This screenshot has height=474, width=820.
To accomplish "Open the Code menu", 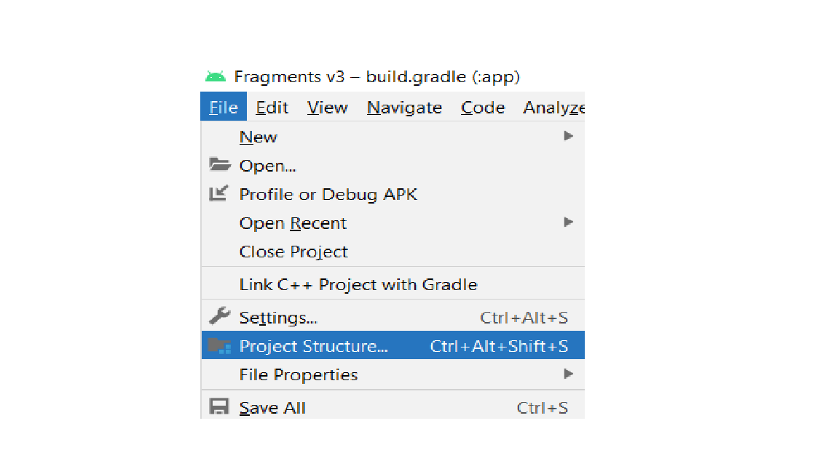I will [482, 107].
